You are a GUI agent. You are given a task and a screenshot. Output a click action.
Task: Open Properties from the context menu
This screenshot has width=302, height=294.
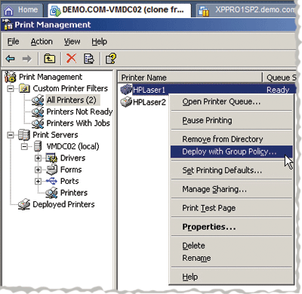point(232,227)
